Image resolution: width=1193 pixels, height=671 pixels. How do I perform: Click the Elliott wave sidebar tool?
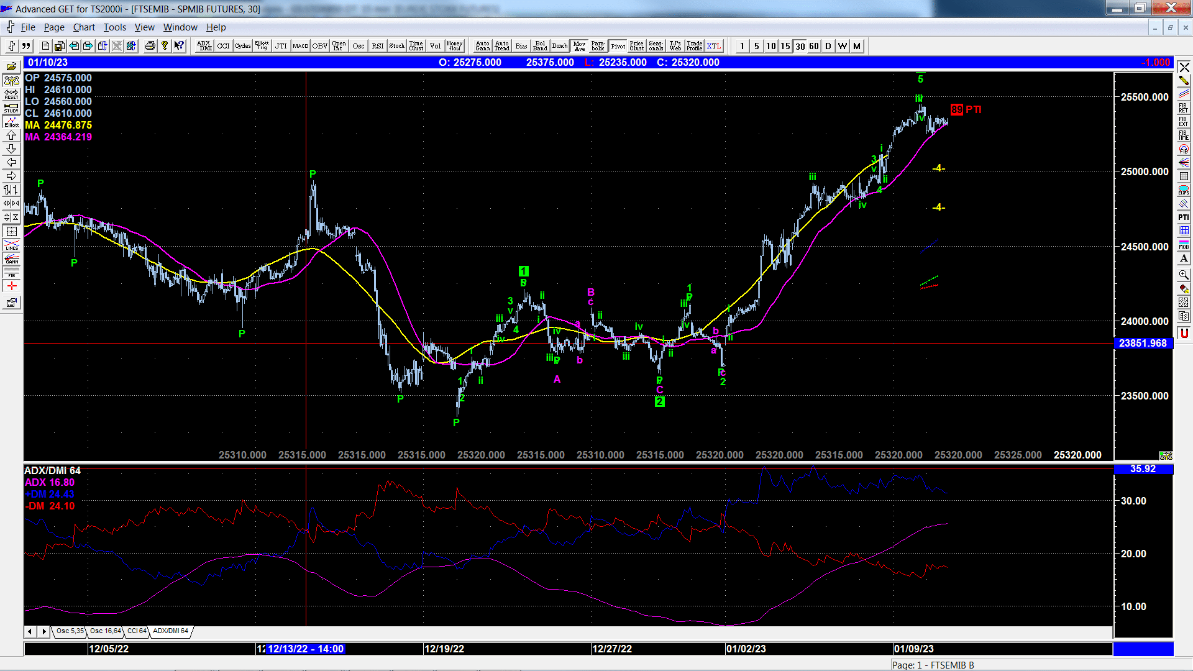click(11, 122)
